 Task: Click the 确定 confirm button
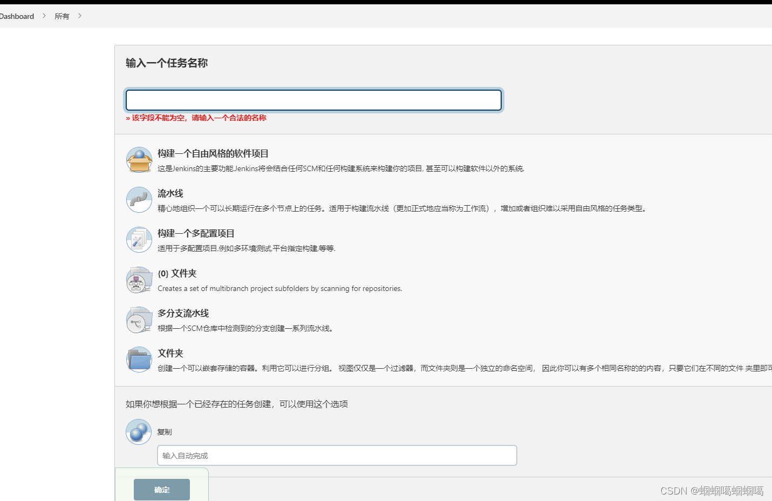pos(161,489)
